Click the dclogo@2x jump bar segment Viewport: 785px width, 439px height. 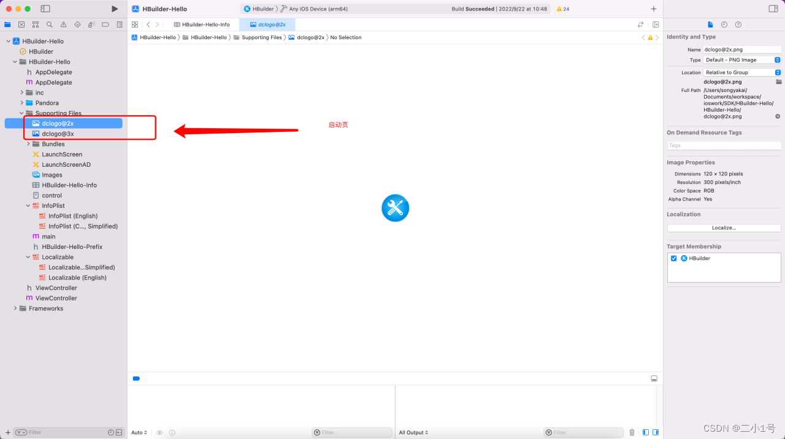coord(306,37)
